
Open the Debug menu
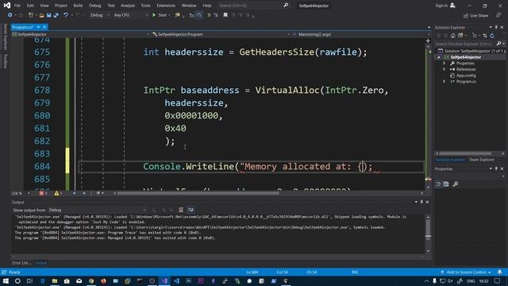(95, 6)
